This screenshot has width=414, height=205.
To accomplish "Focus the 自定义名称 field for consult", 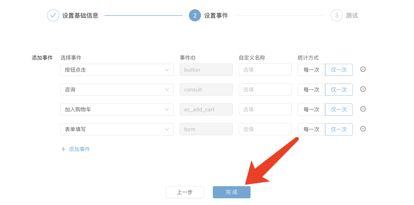I will (265, 90).
